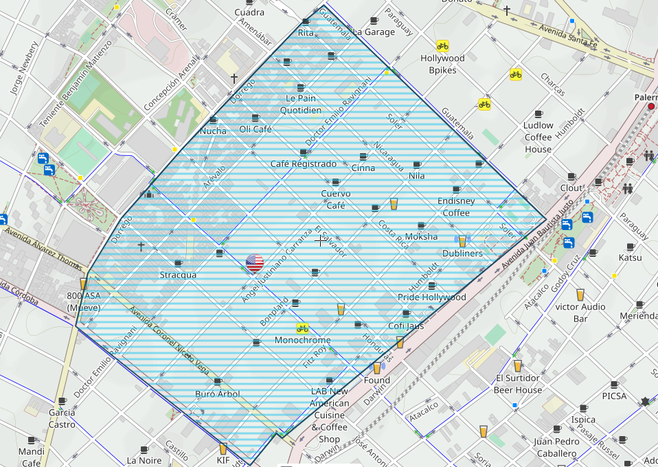Open the Café Registrado map icon
The image size is (658, 467).
click(304, 152)
